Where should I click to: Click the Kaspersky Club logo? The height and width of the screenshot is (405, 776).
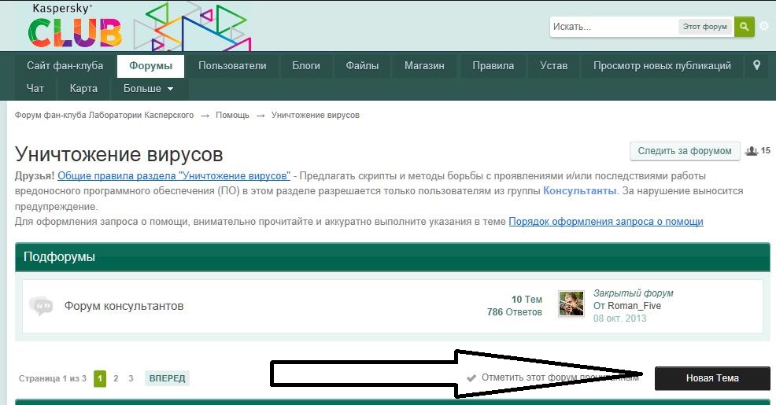click(76, 26)
